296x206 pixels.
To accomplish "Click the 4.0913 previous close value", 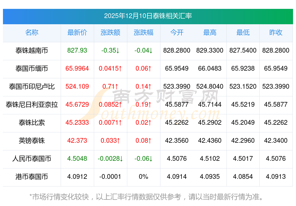I will (276, 177).
